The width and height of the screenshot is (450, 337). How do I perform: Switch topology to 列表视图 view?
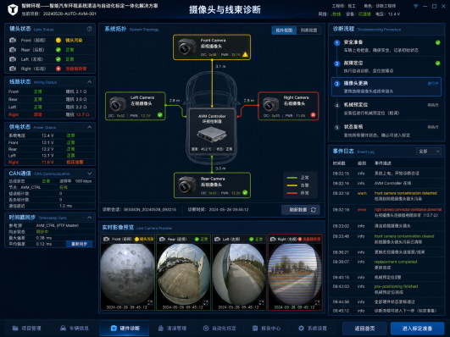coord(308,30)
